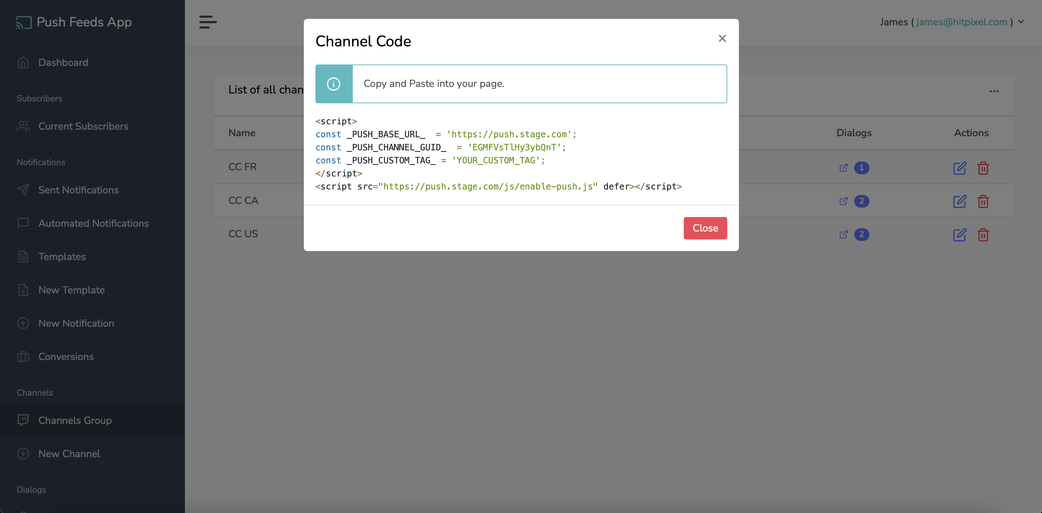Click the CC US channel name
This screenshot has width=1042, height=513.
pyautogui.click(x=243, y=234)
